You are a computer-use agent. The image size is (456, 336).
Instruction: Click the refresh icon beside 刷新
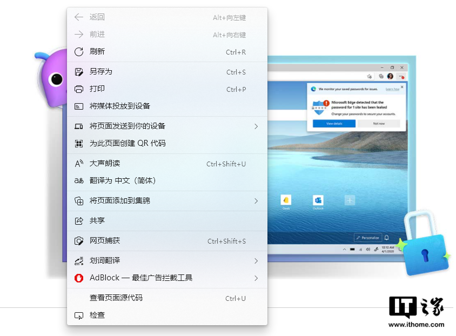[x=79, y=52]
